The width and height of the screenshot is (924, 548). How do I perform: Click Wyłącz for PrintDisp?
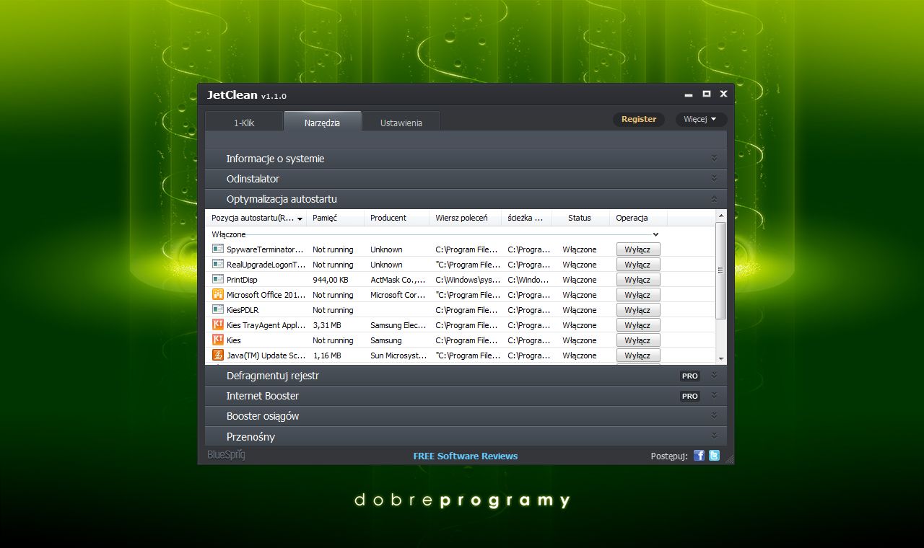coord(638,280)
